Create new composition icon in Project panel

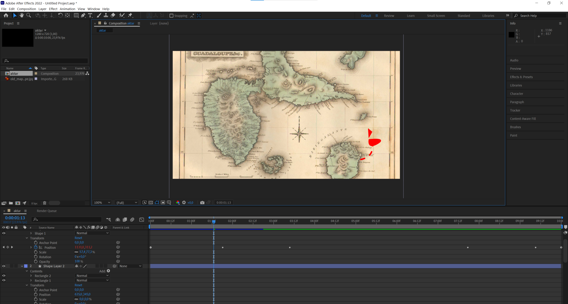pos(18,203)
